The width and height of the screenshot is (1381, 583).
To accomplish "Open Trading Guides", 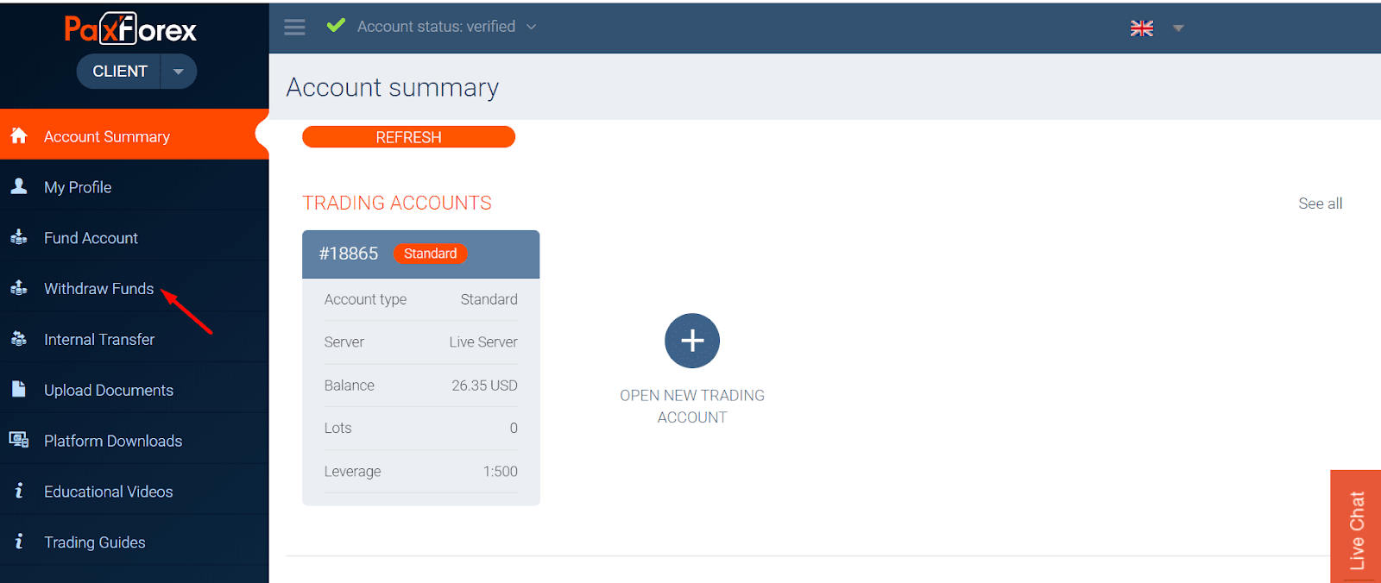I will [135, 542].
